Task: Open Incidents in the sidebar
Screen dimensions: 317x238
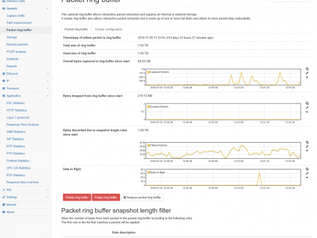Action: (12, 59)
